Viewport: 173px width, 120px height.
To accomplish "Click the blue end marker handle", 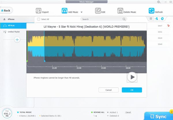I will click(x=45, y=61).
